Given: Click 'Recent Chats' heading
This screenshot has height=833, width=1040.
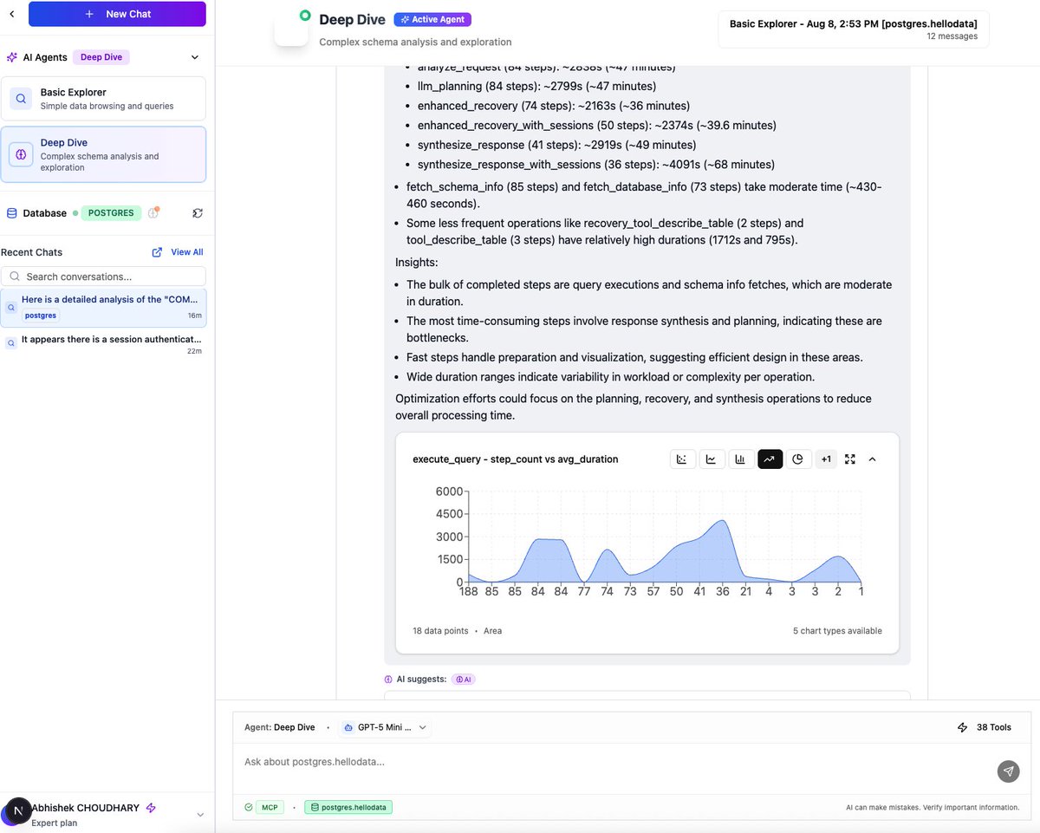Looking at the screenshot, I should click(x=31, y=252).
